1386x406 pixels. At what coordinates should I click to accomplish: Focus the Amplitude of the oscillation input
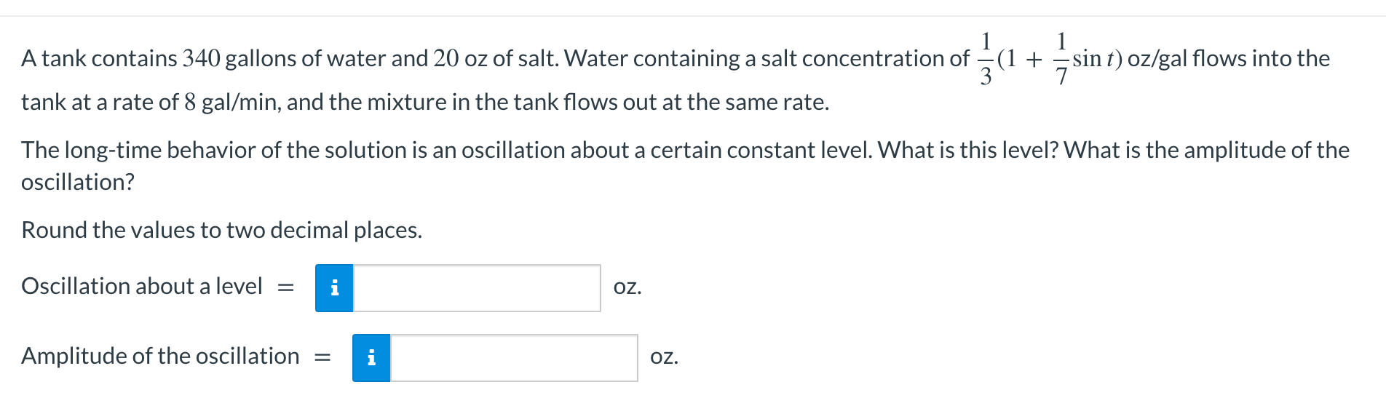point(514,358)
